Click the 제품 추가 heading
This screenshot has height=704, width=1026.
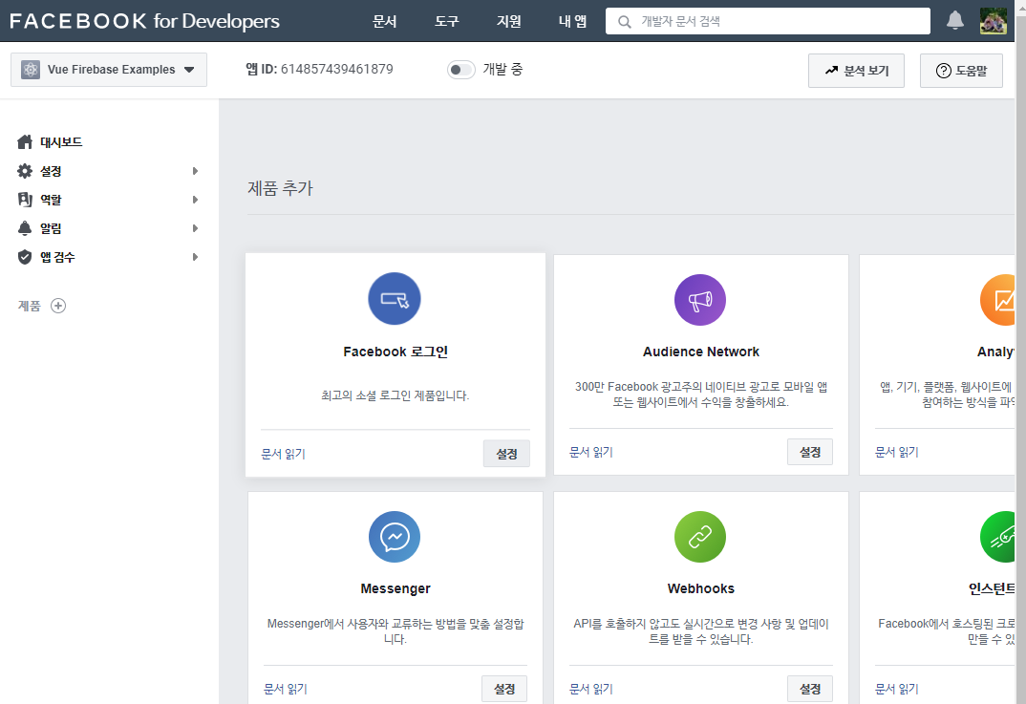(280, 188)
